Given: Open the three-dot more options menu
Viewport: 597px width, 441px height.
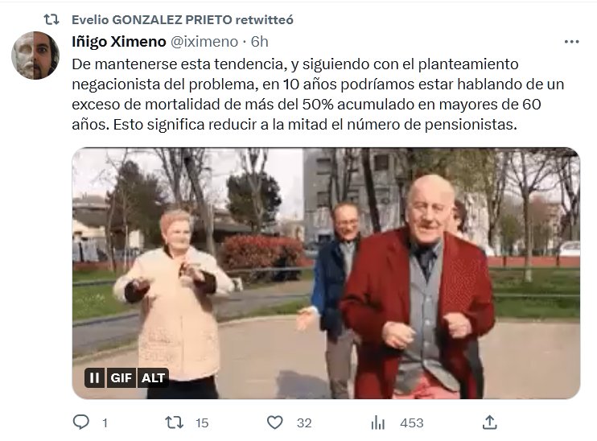Looking at the screenshot, I should pos(571,42).
